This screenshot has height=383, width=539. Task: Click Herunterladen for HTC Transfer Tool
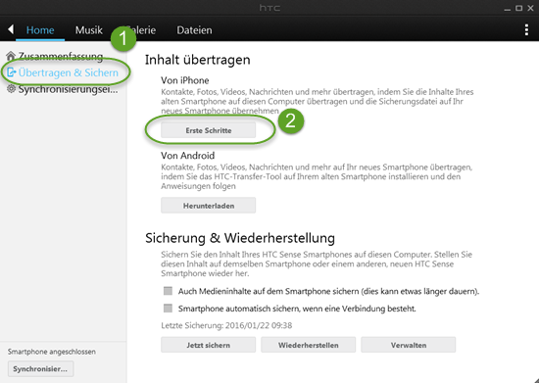coord(209,206)
